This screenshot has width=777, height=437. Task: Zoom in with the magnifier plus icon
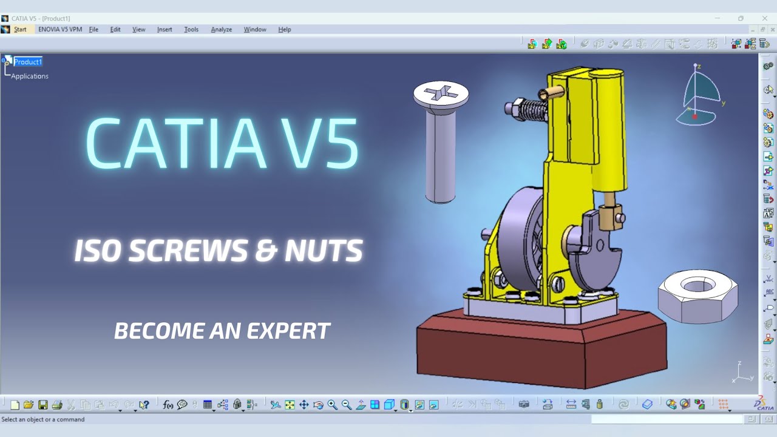[x=333, y=405]
